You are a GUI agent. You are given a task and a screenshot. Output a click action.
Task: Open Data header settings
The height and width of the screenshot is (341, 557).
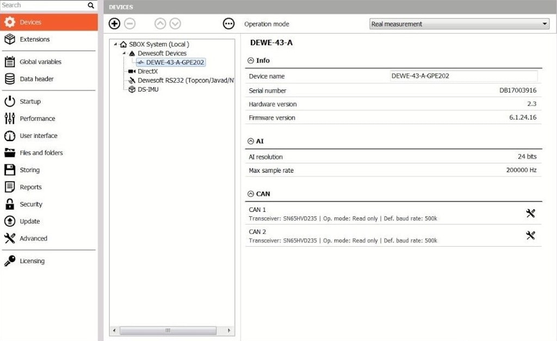click(x=49, y=79)
